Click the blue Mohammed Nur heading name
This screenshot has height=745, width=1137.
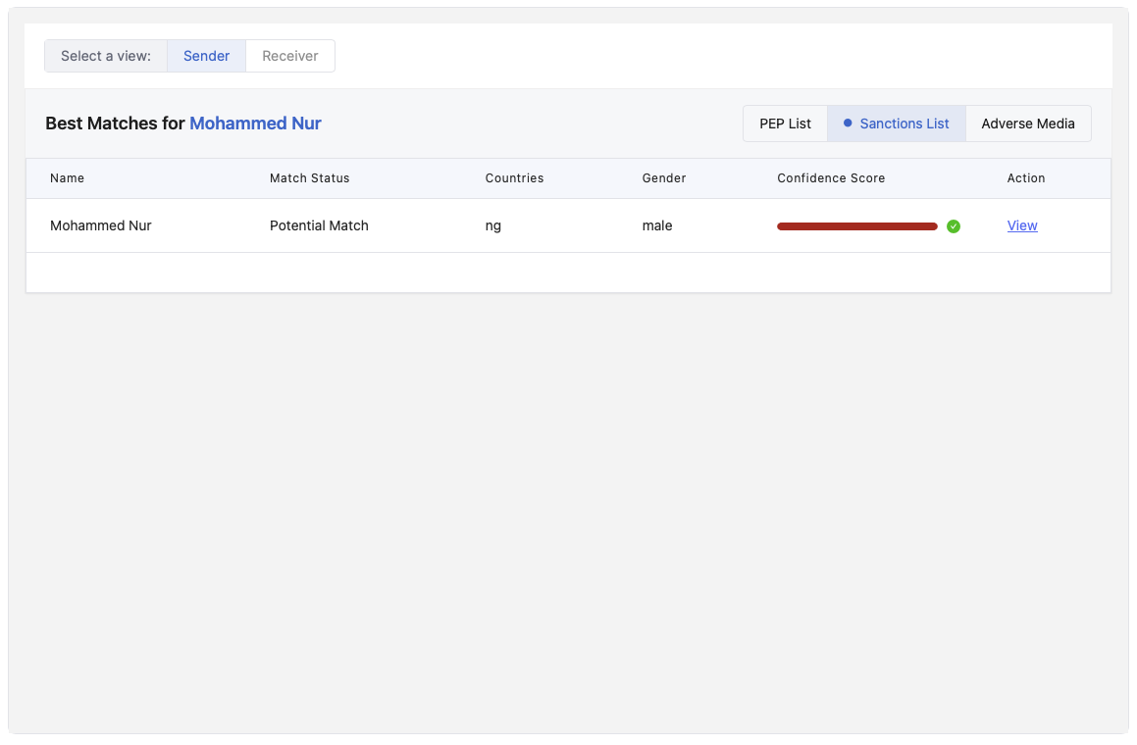click(x=255, y=124)
